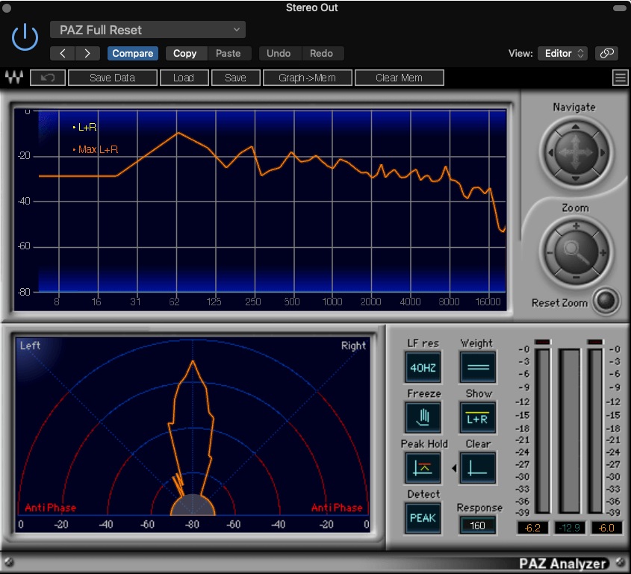Viewport: 631px width, 574px height.
Task: Click the Clear peak graph button
Action: pyautogui.click(x=478, y=467)
